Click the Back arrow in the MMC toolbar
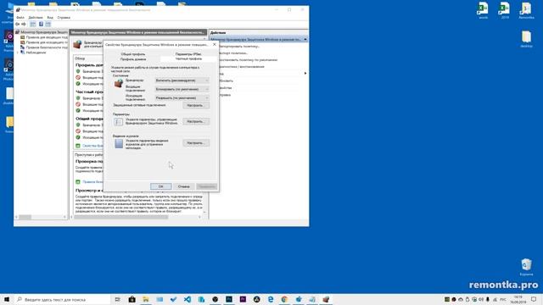Screen dimensions: 543x305 [x=17, y=25]
